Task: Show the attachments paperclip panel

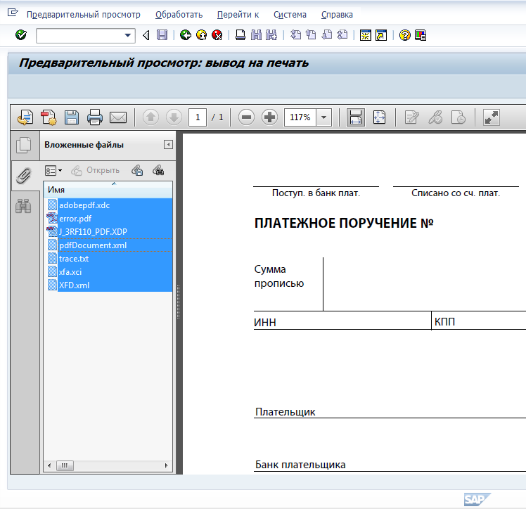Action: [x=24, y=176]
